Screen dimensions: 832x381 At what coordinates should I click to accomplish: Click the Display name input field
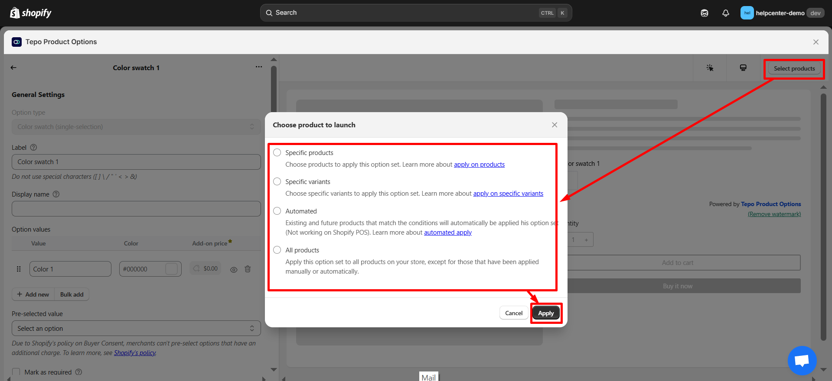136,209
